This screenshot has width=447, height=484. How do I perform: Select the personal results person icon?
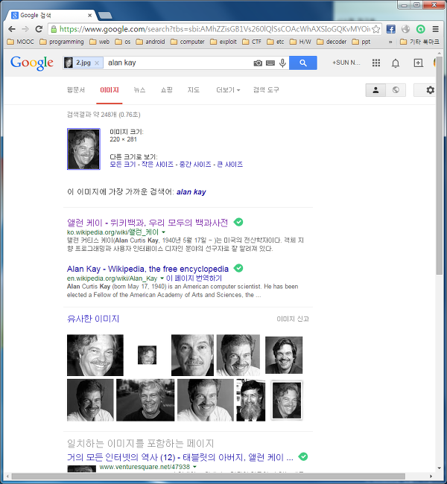point(375,90)
